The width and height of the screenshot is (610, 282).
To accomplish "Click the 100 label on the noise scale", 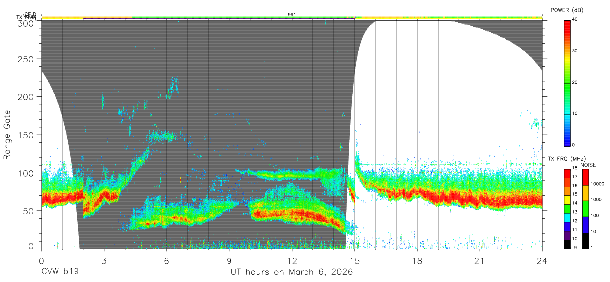I will tap(595, 216).
